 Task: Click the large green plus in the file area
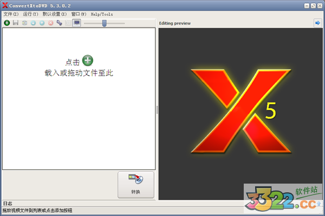click(88, 60)
